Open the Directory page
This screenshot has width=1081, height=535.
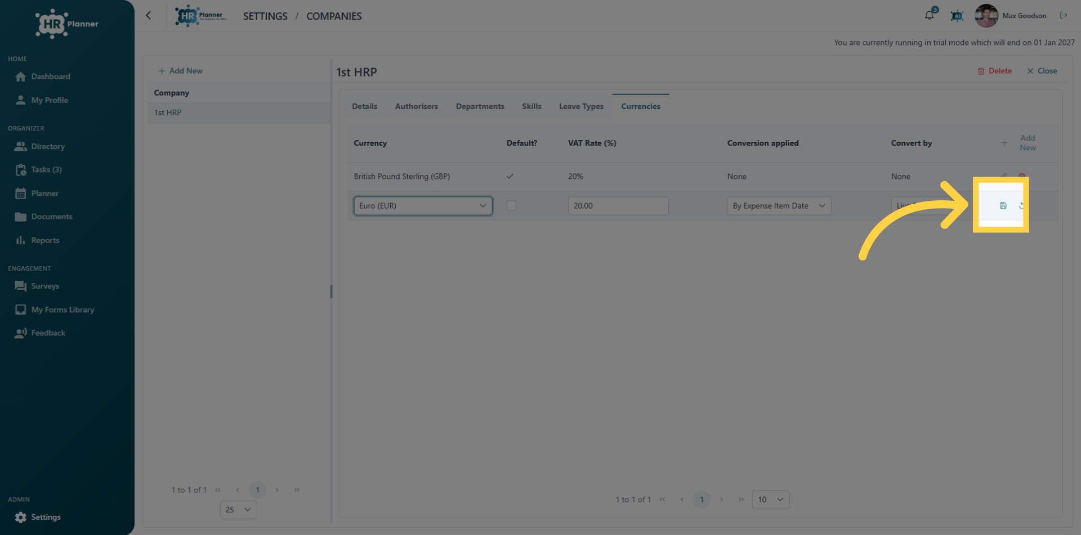coord(48,146)
